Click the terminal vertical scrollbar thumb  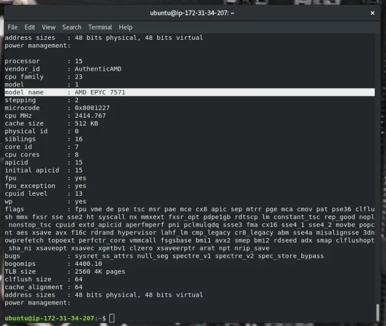(378, 312)
